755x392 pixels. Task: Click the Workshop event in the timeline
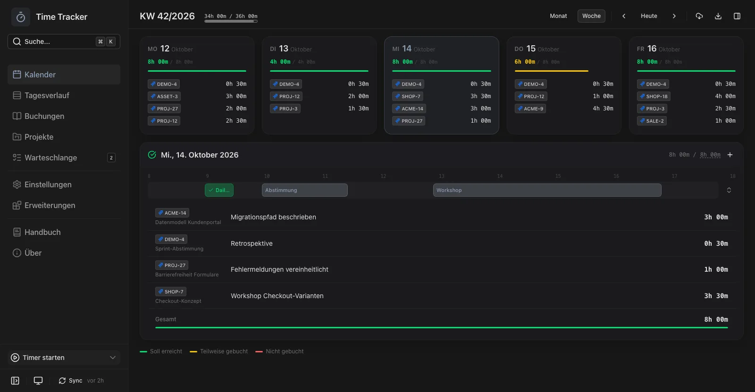tap(547, 190)
